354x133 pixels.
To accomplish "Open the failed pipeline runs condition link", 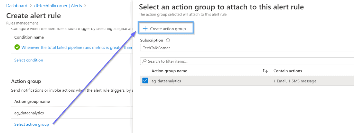I will pyautogui.click(x=77, y=47).
